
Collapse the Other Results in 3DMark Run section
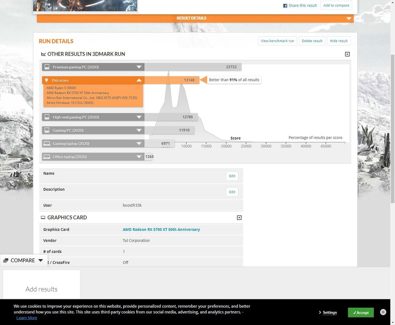pyautogui.click(x=347, y=54)
